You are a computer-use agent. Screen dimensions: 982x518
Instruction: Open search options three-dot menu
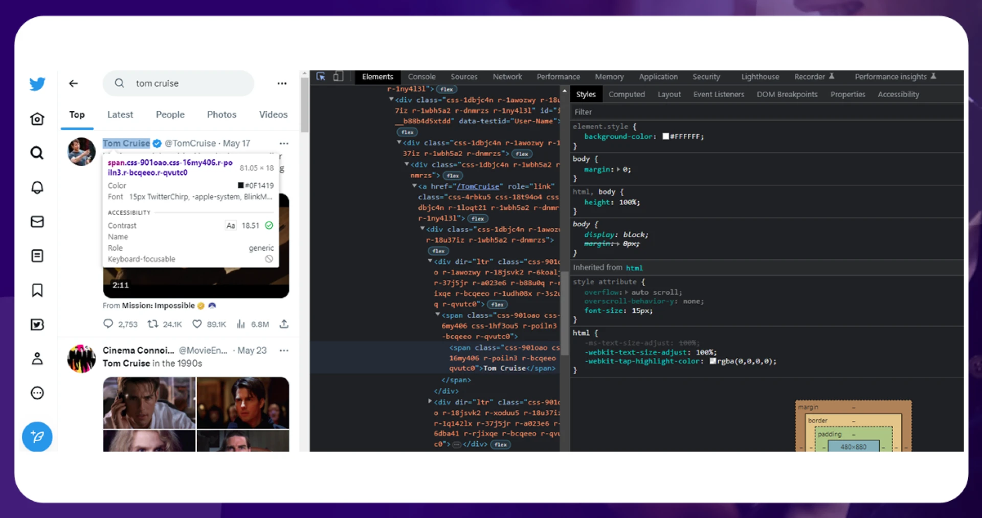(x=282, y=83)
